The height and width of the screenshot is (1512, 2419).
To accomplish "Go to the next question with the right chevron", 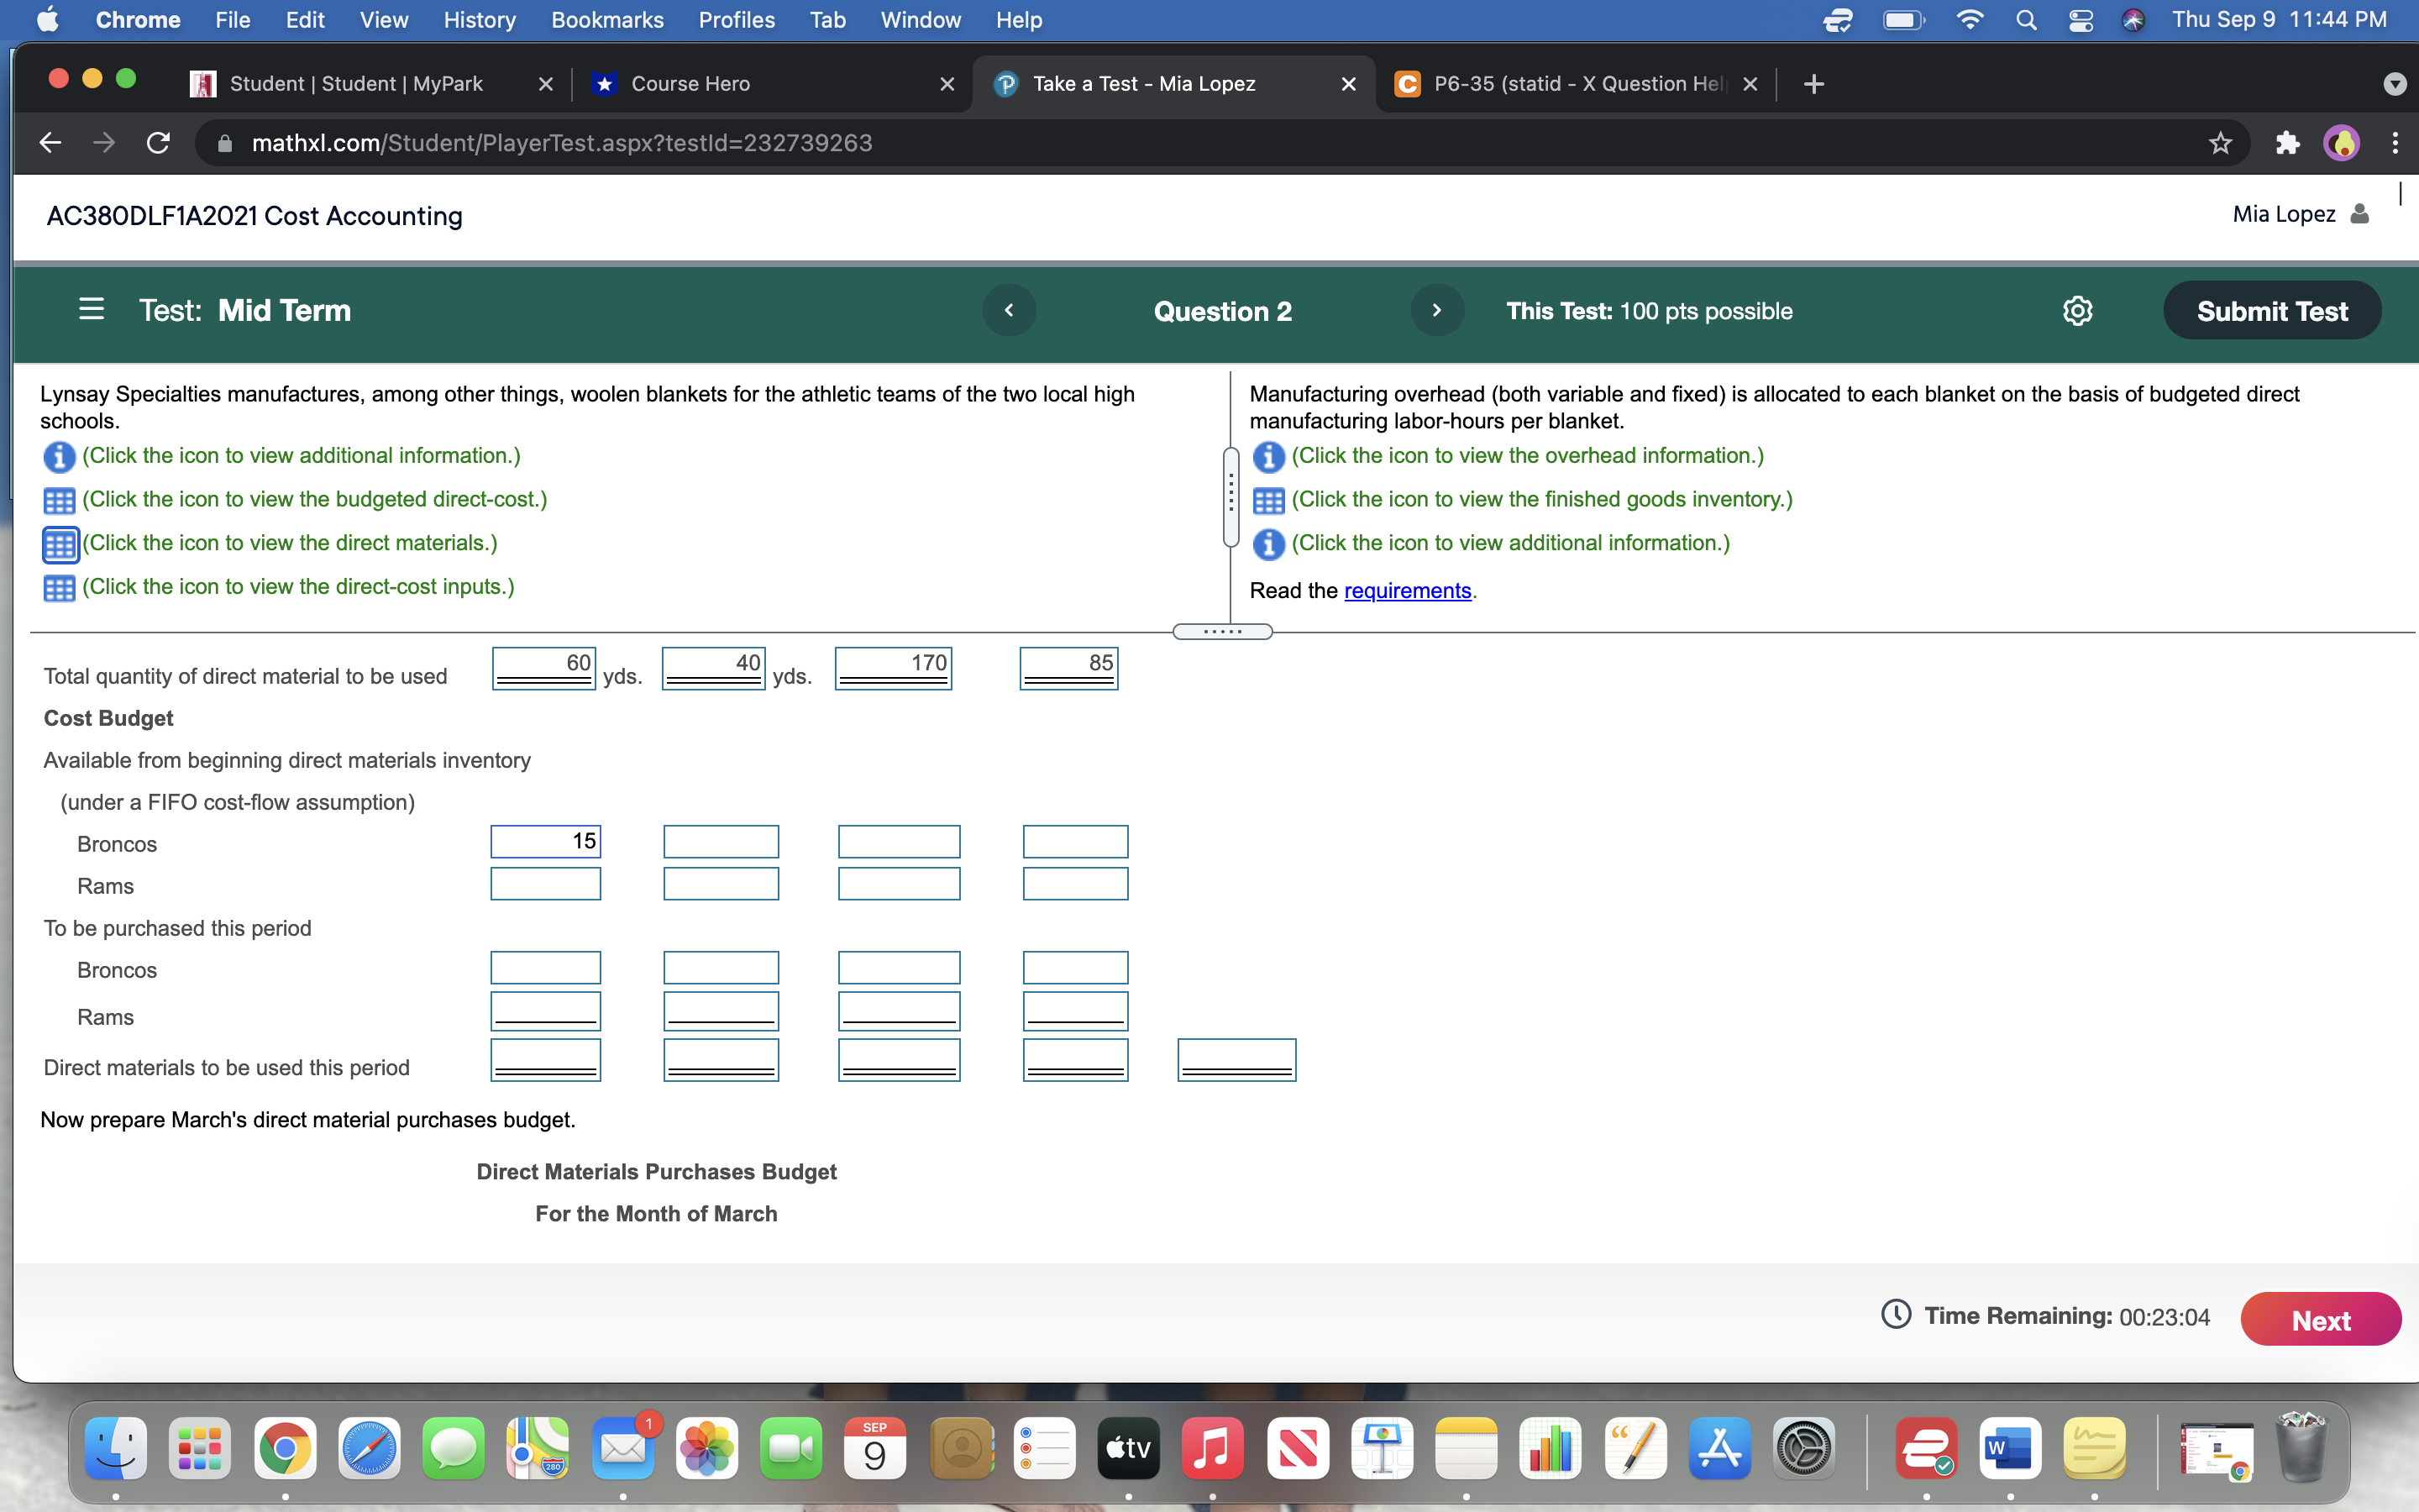I will tap(1436, 311).
